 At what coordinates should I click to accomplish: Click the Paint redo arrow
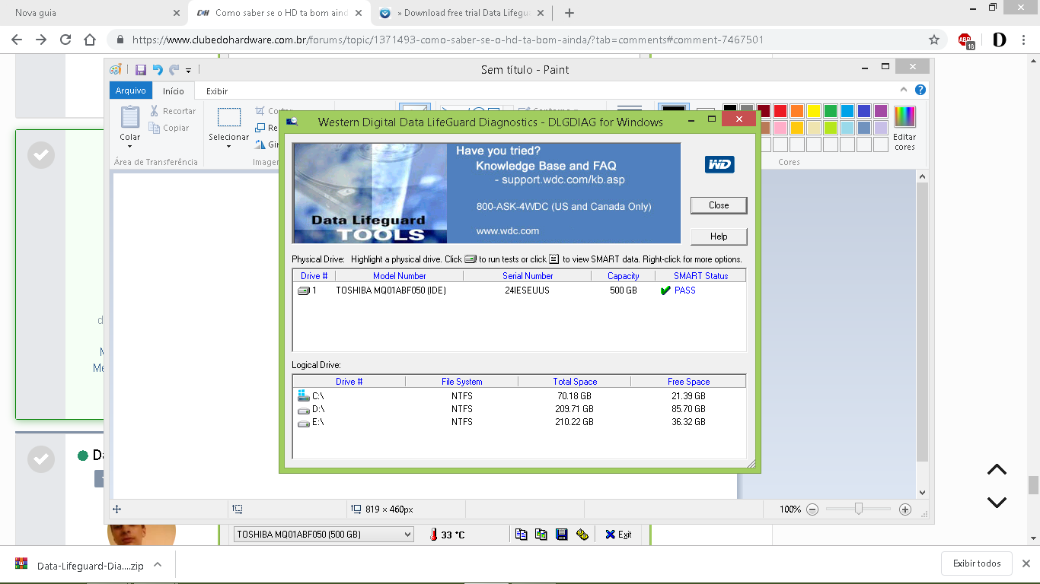[x=174, y=70]
